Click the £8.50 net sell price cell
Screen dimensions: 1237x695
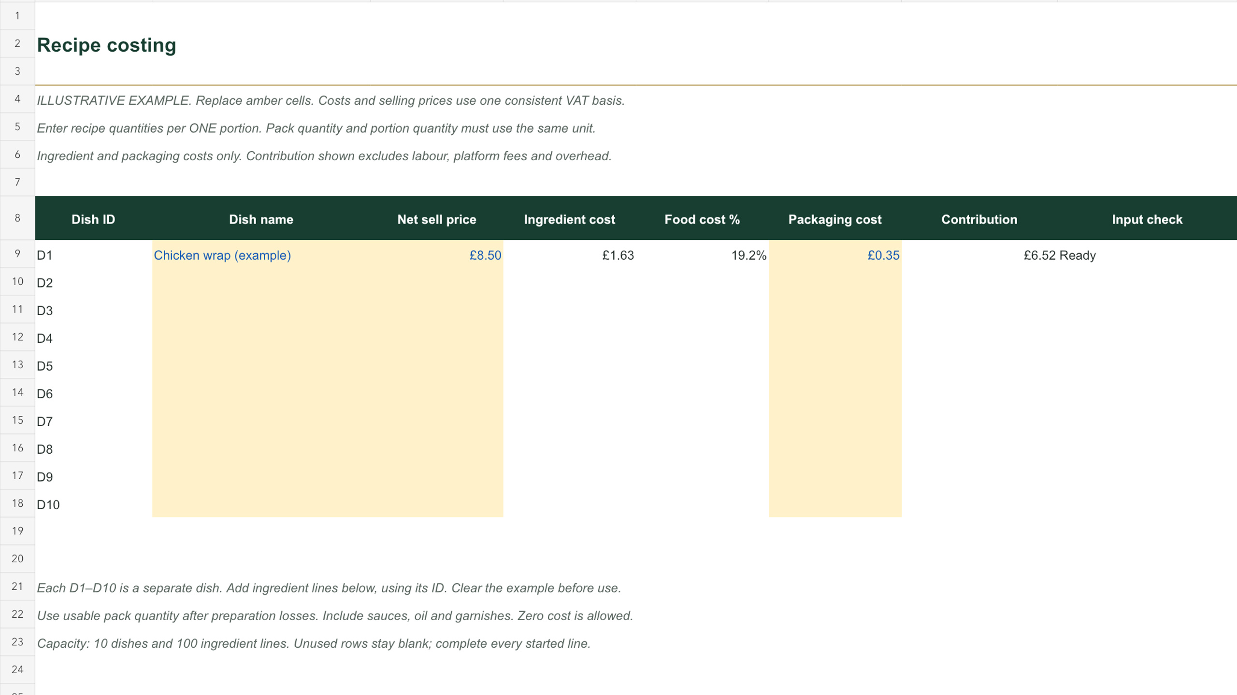pyautogui.click(x=437, y=255)
